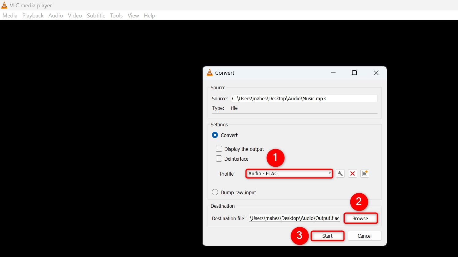
Task: Minimize the Convert dialog
Action: click(333, 73)
